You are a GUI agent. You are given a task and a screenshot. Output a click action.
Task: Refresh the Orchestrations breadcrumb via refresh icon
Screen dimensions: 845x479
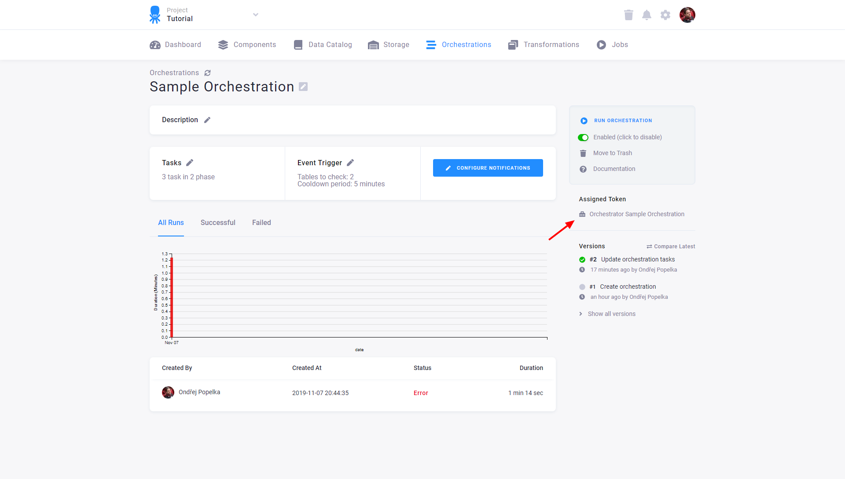(x=207, y=73)
